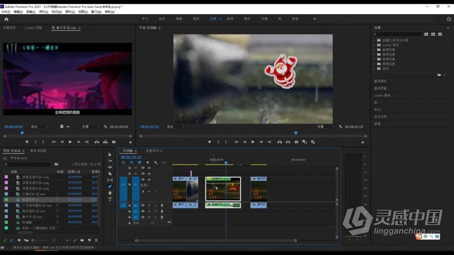Click Overwrite button in Source monitor
The image size is (454, 255).
[x=105, y=142]
